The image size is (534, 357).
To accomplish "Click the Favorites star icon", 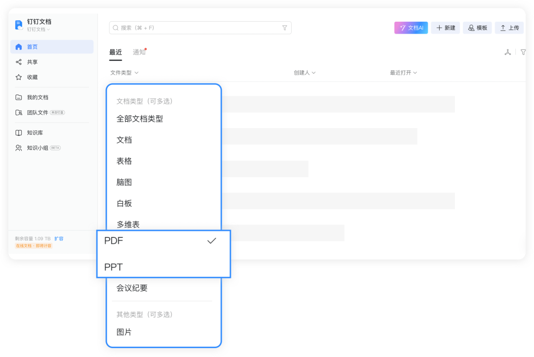I will 19,78.
